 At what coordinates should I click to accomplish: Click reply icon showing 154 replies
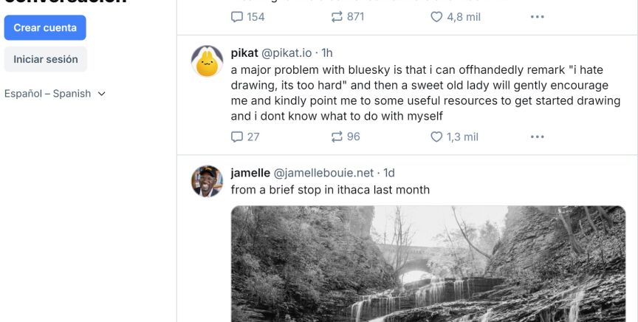click(237, 16)
